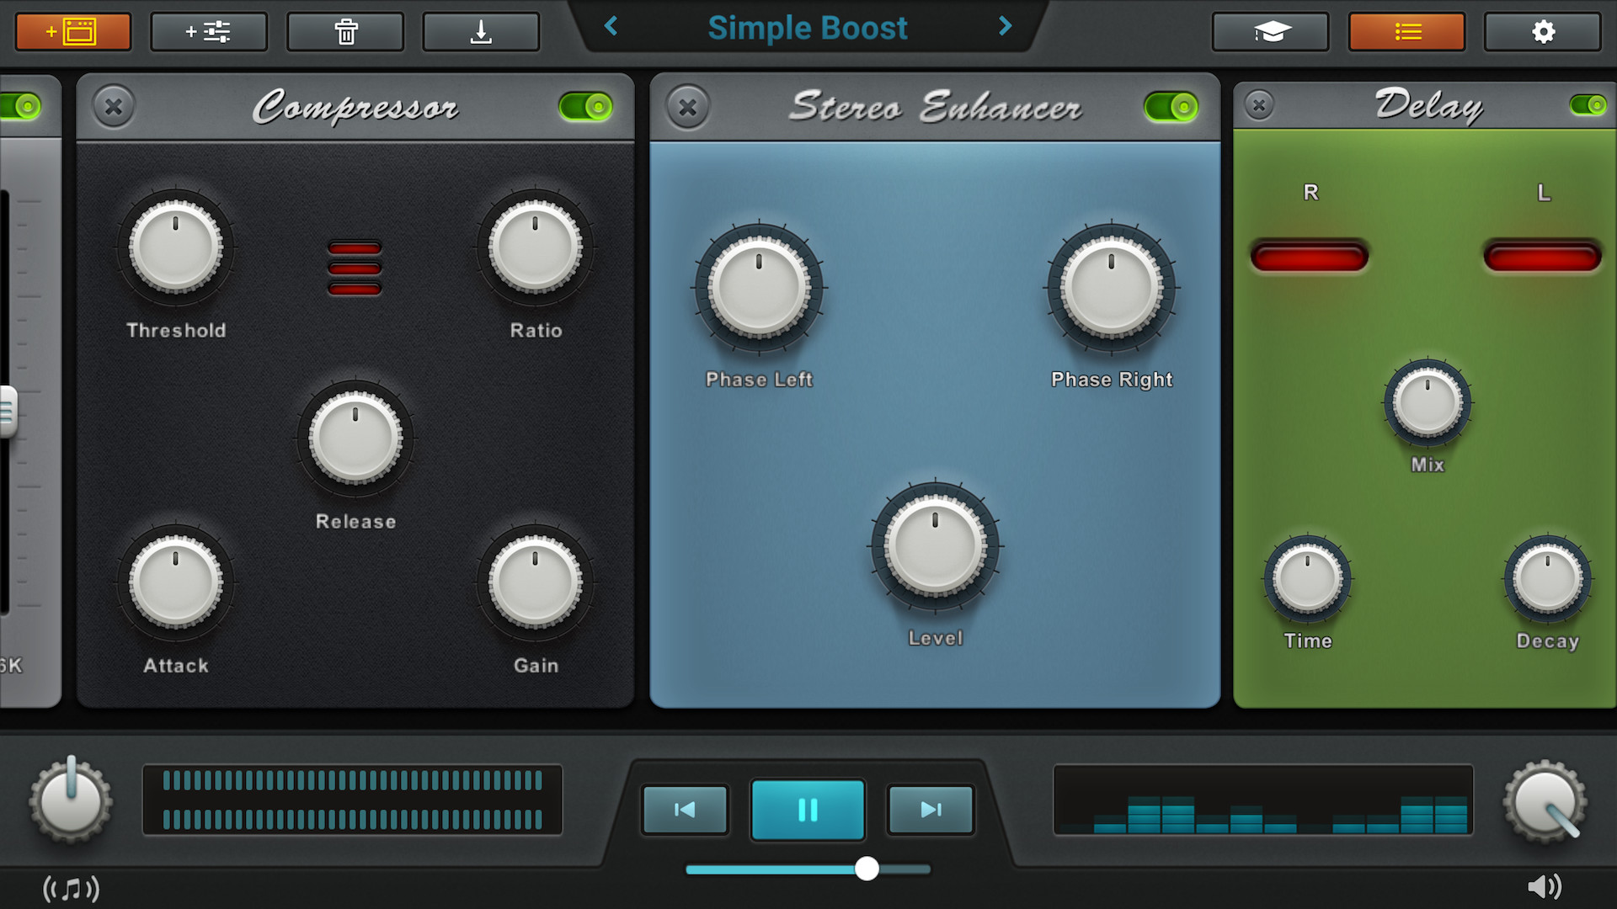Open the tutorial graduation cap icon
This screenshot has height=909, width=1617.
1270,31
